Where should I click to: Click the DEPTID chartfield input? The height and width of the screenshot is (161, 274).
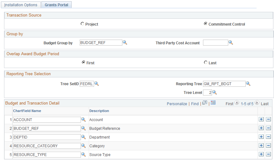(x=47, y=137)
